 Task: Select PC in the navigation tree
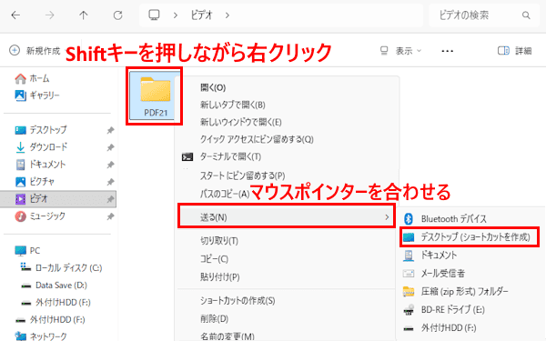click(28, 251)
